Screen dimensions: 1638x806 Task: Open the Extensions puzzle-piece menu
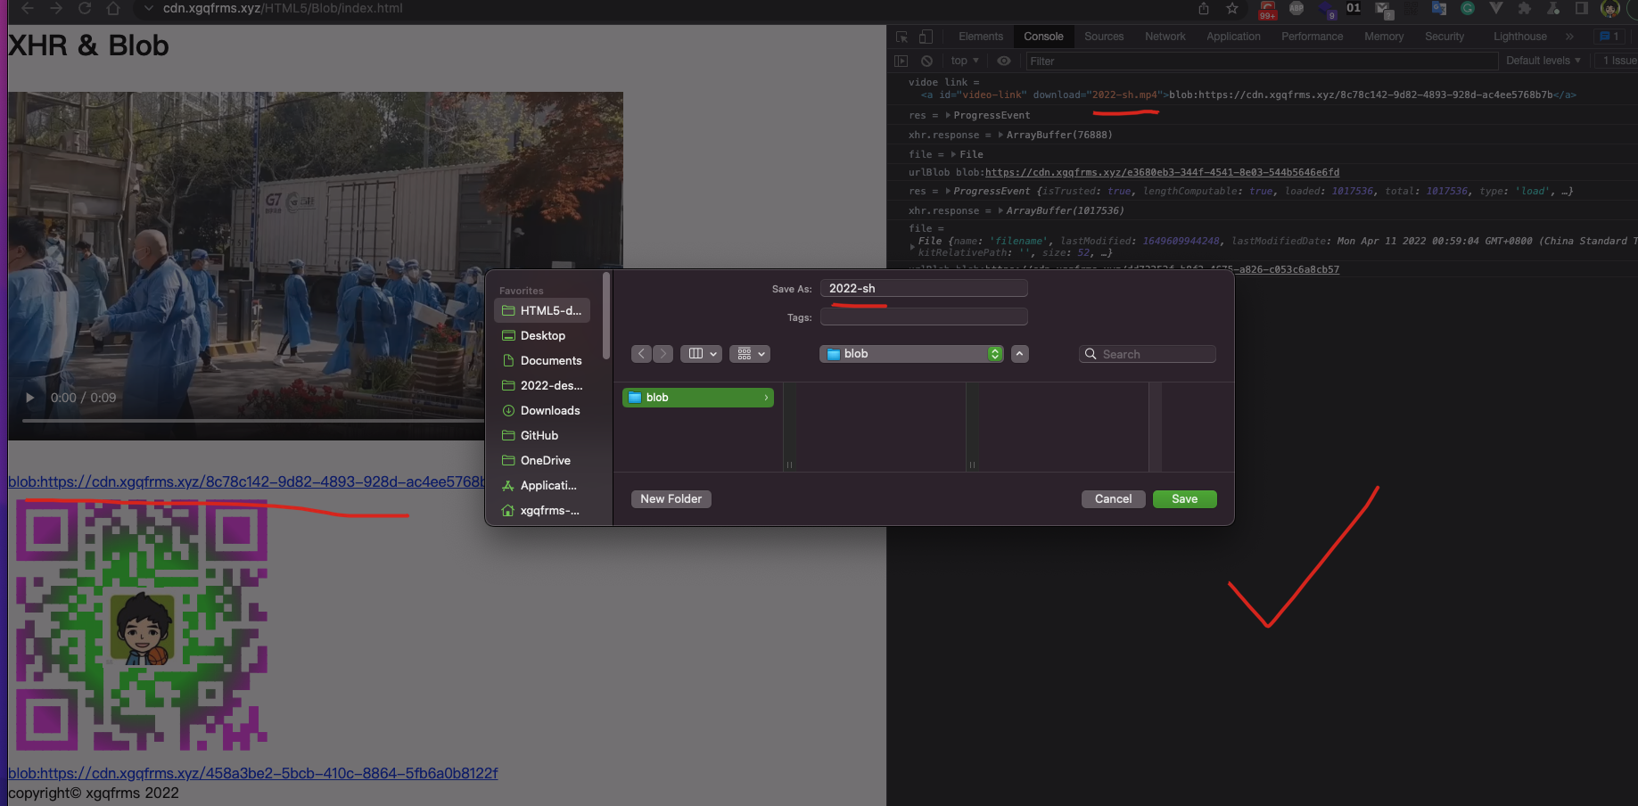coord(1525,8)
